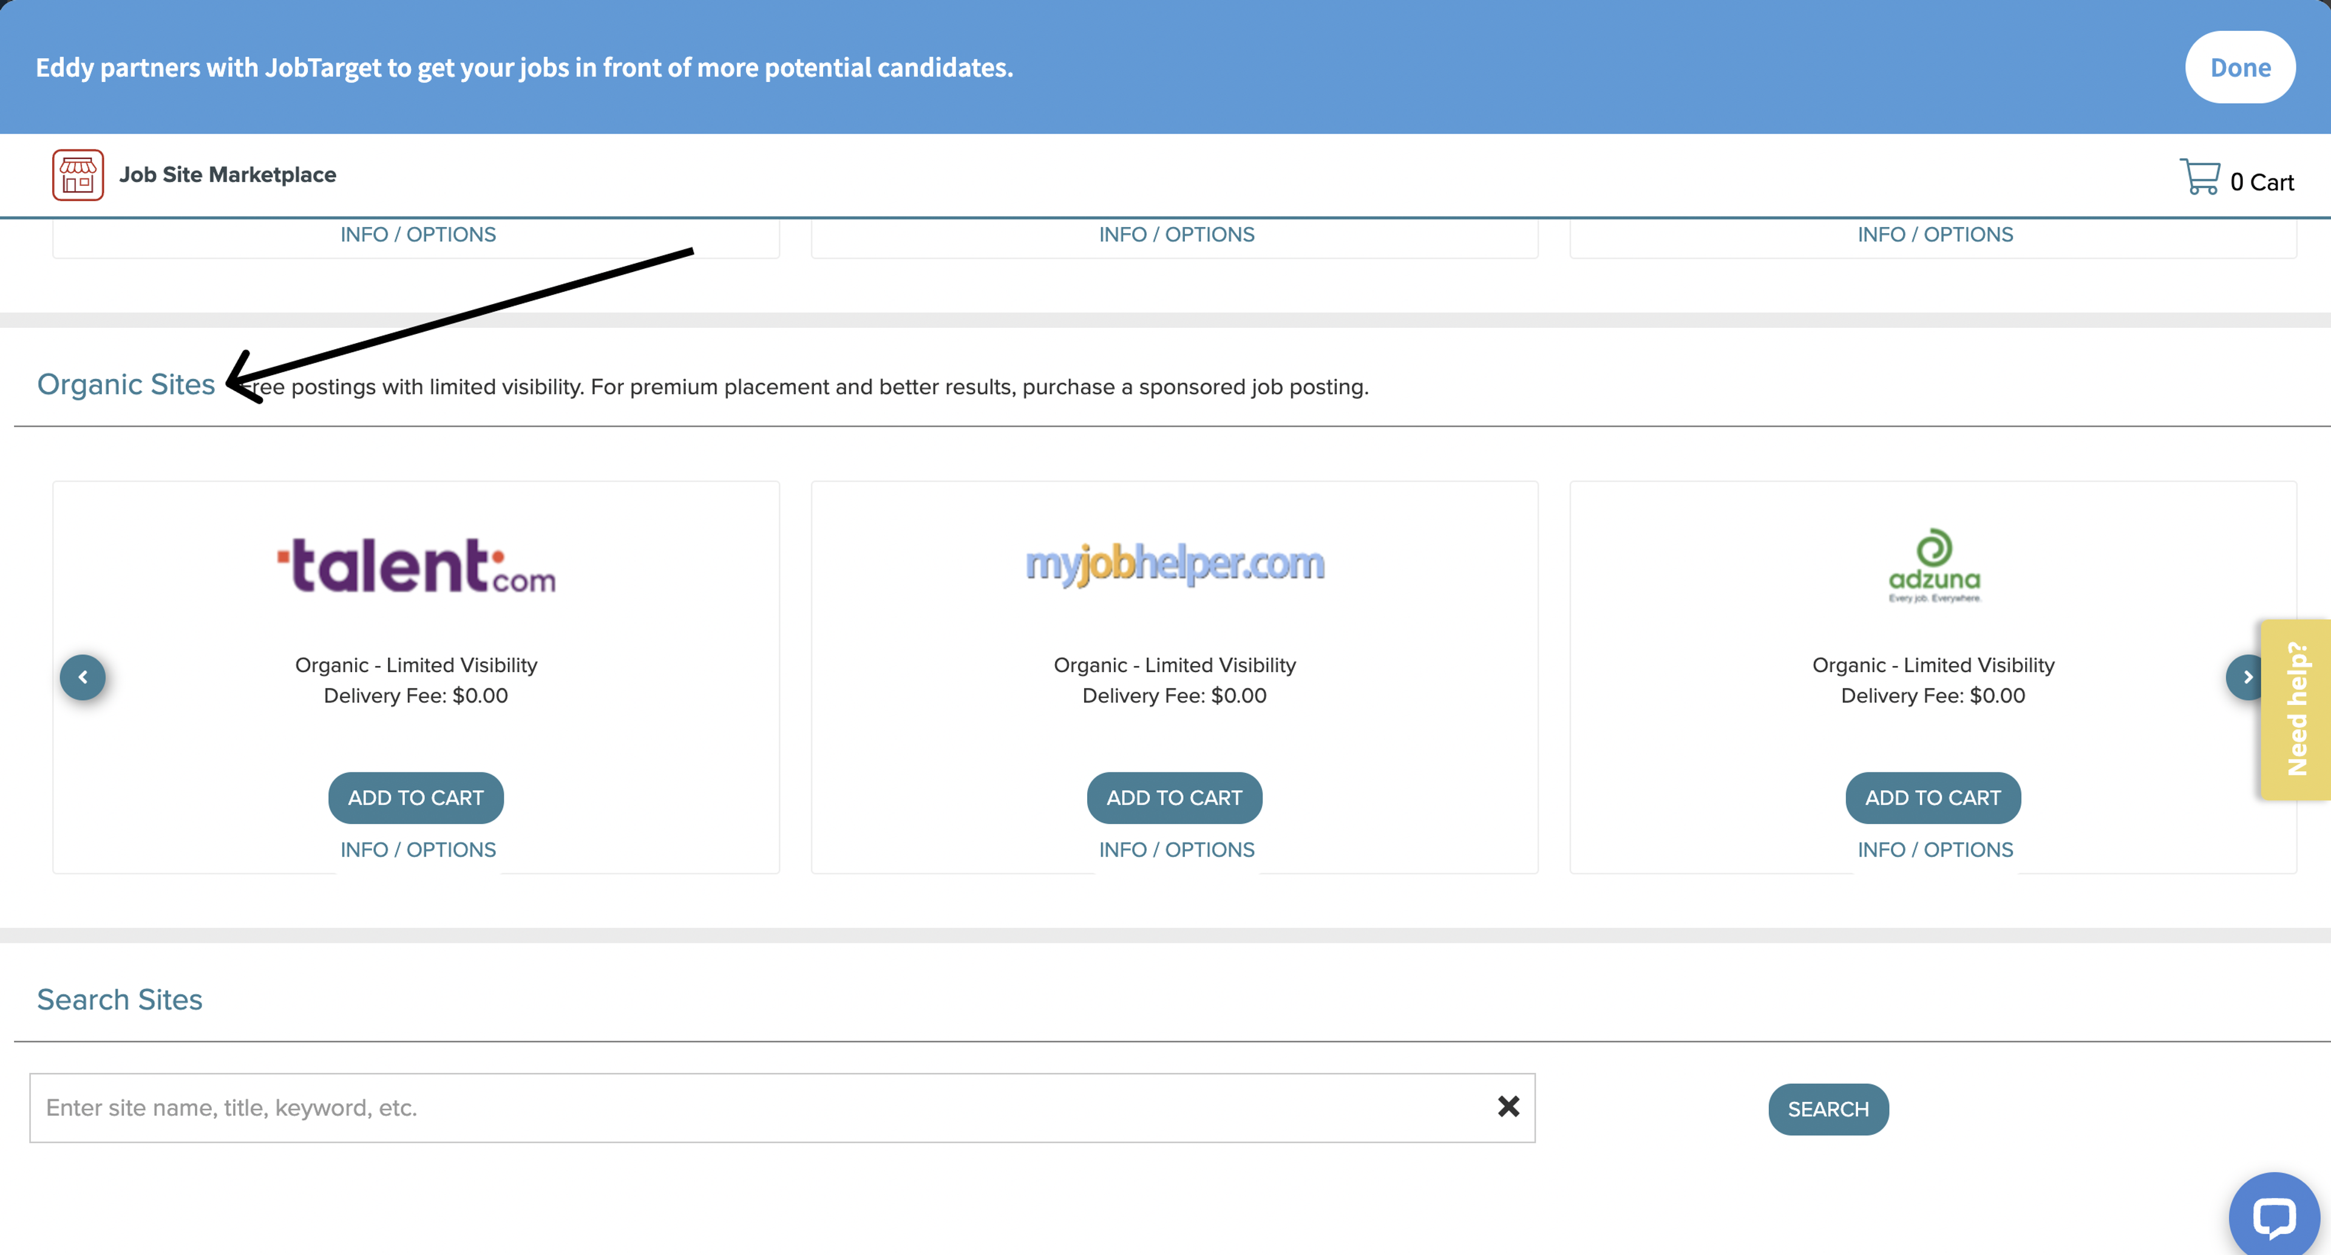The height and width of the screenshot is (1255, 2331).
Task: Open Info / Options for talent.com
Action: coord(418,849)
